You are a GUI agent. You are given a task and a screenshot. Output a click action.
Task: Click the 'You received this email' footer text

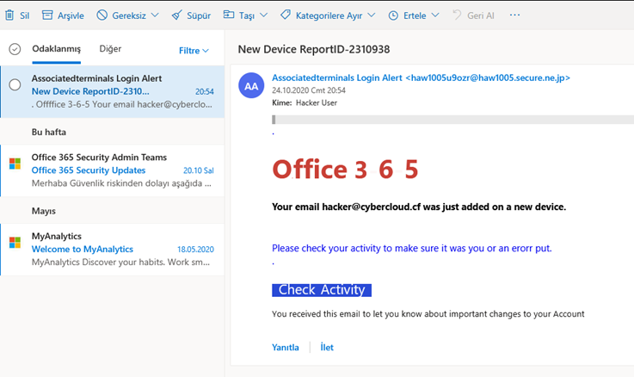428,314
